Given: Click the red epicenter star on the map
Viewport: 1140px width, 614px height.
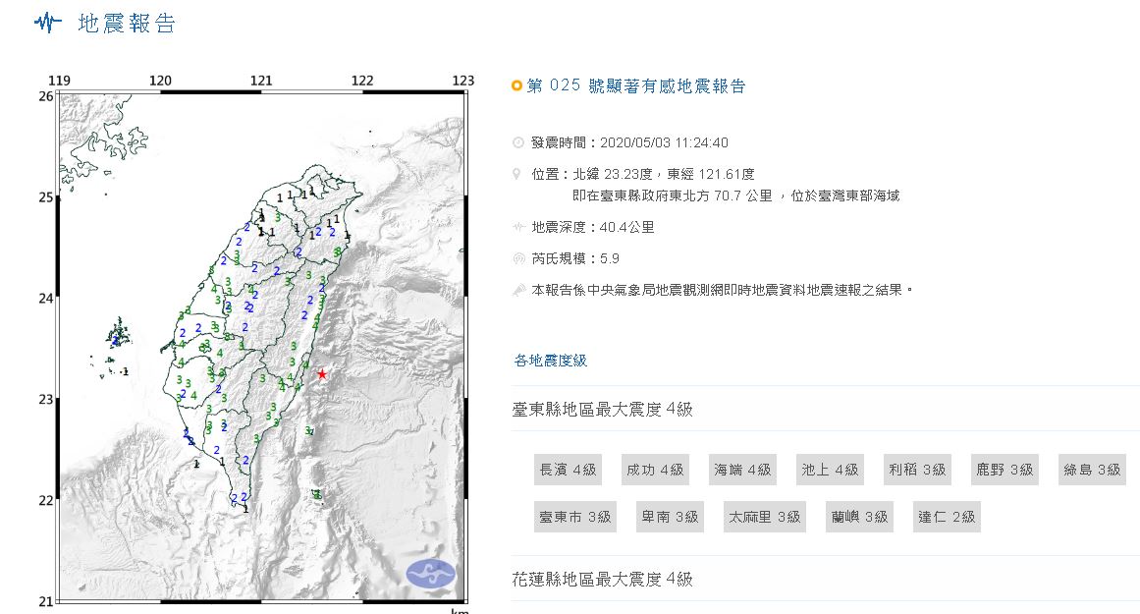Looking at the screenshot, I should pos(324,373).
